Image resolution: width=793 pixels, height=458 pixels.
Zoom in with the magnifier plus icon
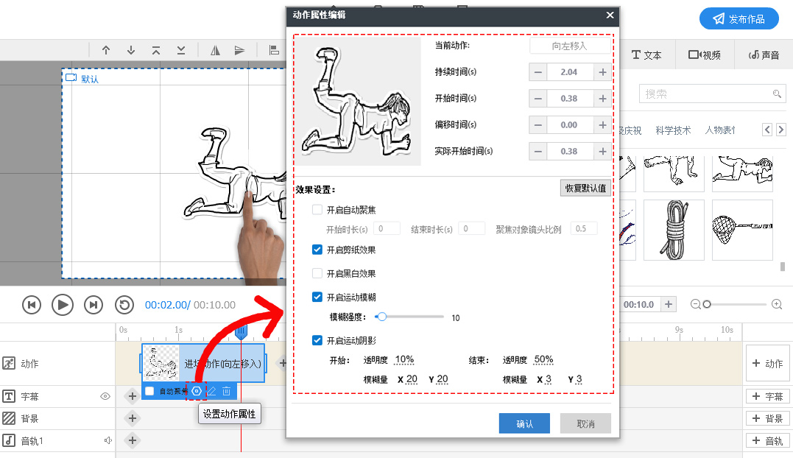pyautogui.click(x=777, y=303)
